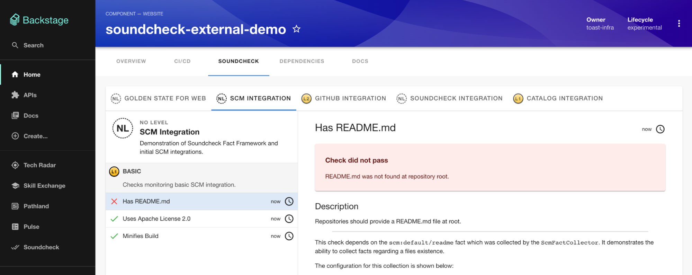
Task: Click 'README.md was not found' message
Action: [x=387, y=177]
